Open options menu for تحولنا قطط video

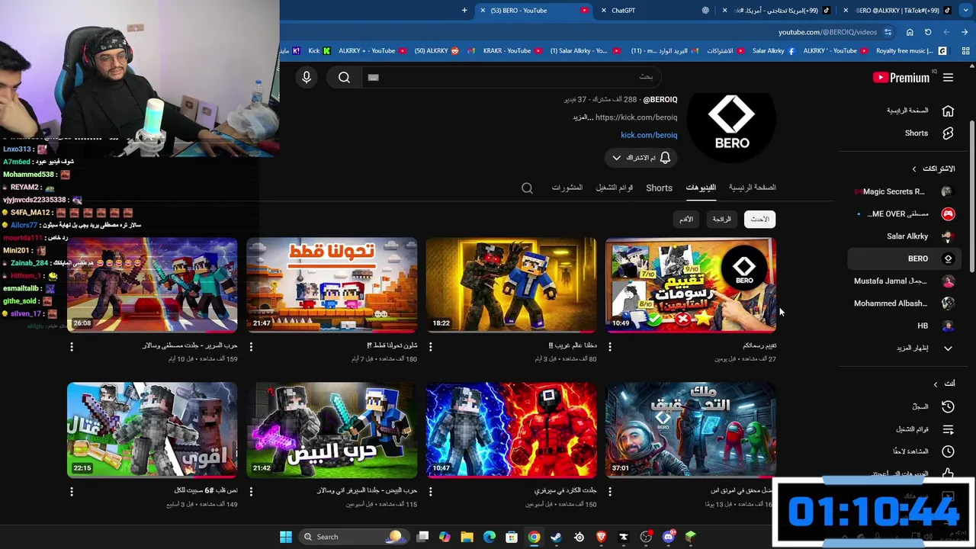(251, 347)
